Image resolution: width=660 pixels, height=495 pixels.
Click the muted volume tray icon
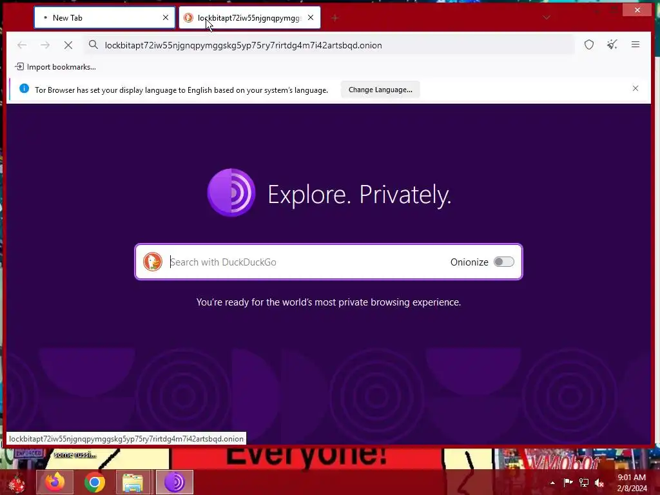pyautogui.click(x=599, y=482)
